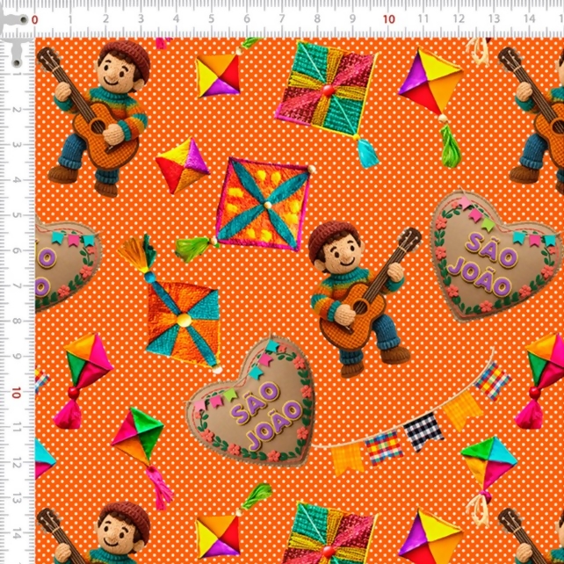Select the small kite right of top-left guitarist's hat
Viewport: 564px width, 564px height.
(x=217, y=76)
